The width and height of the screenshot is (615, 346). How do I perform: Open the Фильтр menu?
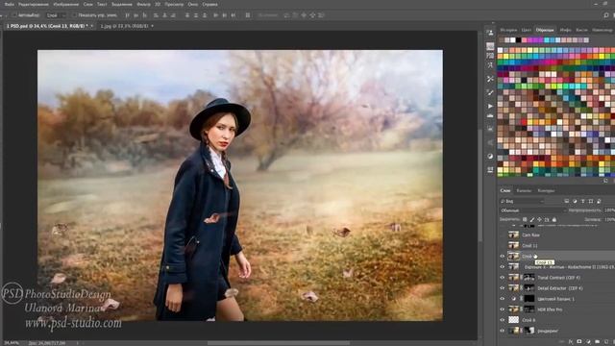coord(143,4)
